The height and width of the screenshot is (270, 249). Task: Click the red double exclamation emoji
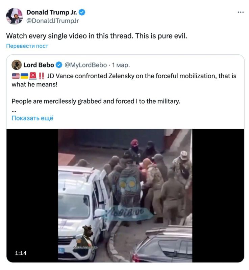pyautogui.click(x=41, y=76)
